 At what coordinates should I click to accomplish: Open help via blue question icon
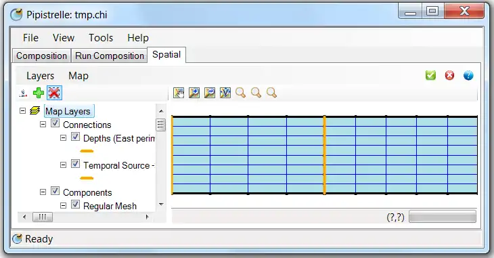pyautogui.click(x=468, y=75)
